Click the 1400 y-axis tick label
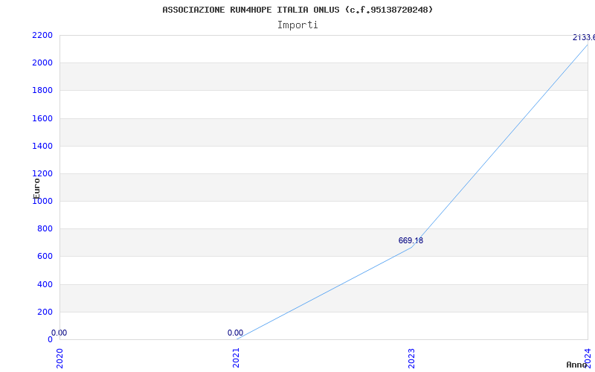The height and width of the screenshot is (372, 595). pos(42,146)
